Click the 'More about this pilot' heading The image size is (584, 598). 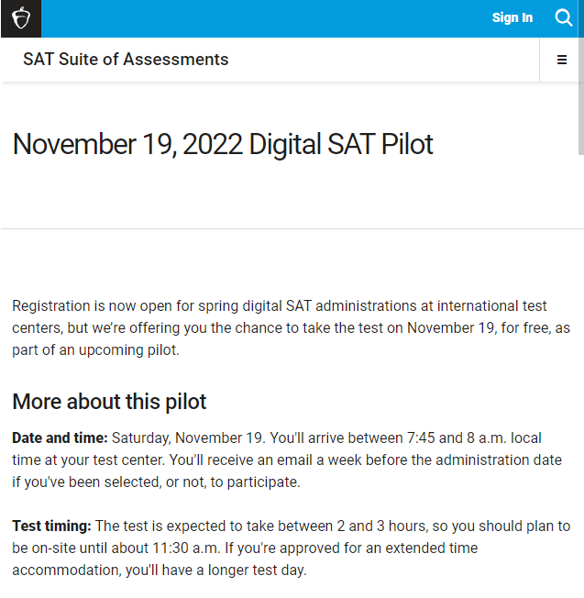109,402
